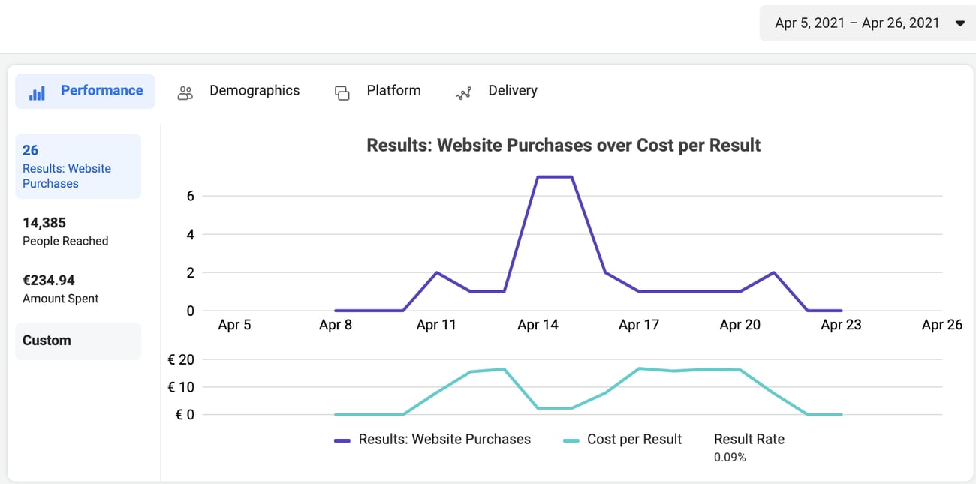Click the Demographics people icon
This screenshot has width=976, height=484.
[185, 92]
